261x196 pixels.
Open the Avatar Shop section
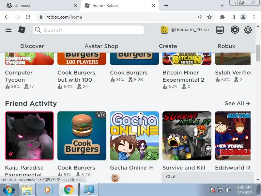(x=101, y=46)
